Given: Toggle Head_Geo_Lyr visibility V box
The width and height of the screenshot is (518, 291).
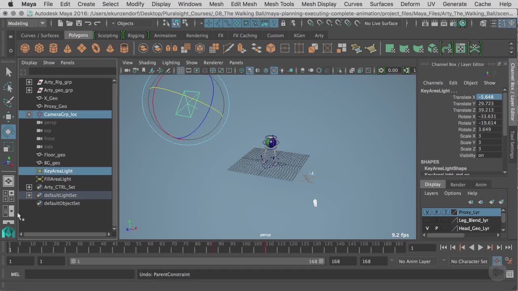Looking at the screenshot, I should pyautogui.click(x=427, y=228).
